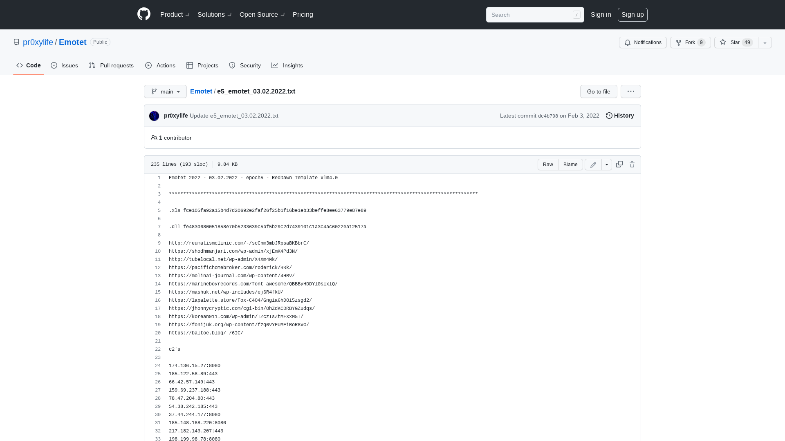Expand the Product menu
The height and width of the screenshot is (441, 785).
[x=175, y=14]
